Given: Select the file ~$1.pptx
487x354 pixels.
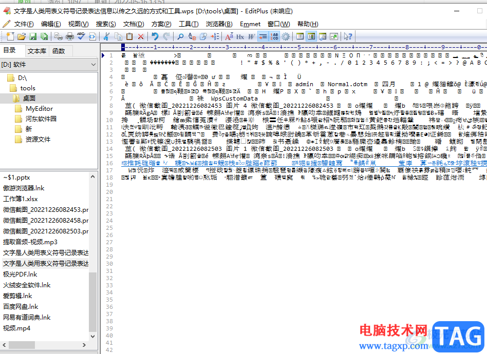Looking at the screenshot, I should [x=16, y=178].
